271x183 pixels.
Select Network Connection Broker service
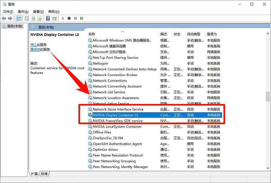pyautogui.click(x=155, y=75)
